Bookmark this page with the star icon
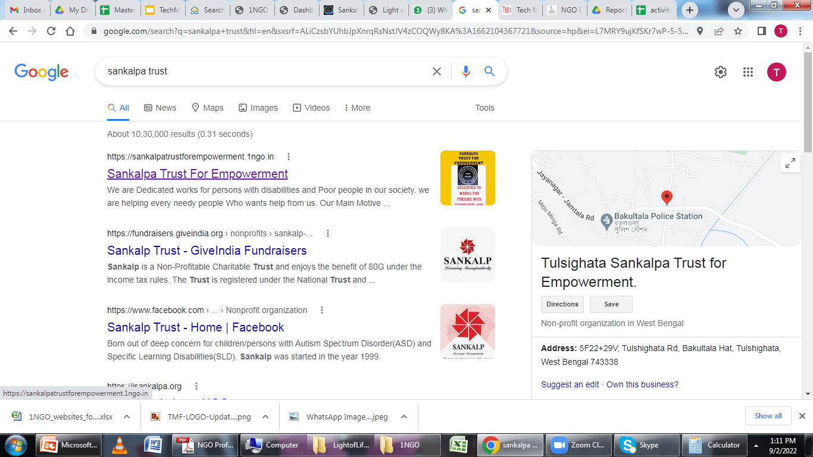 (x=738, y=31)
